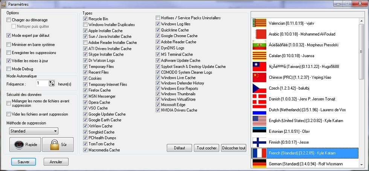Screen dimensions: 369x171
Task: Toggle Vérifier les mises à jour
Action: pyautogui.click(x=9, y=61)
